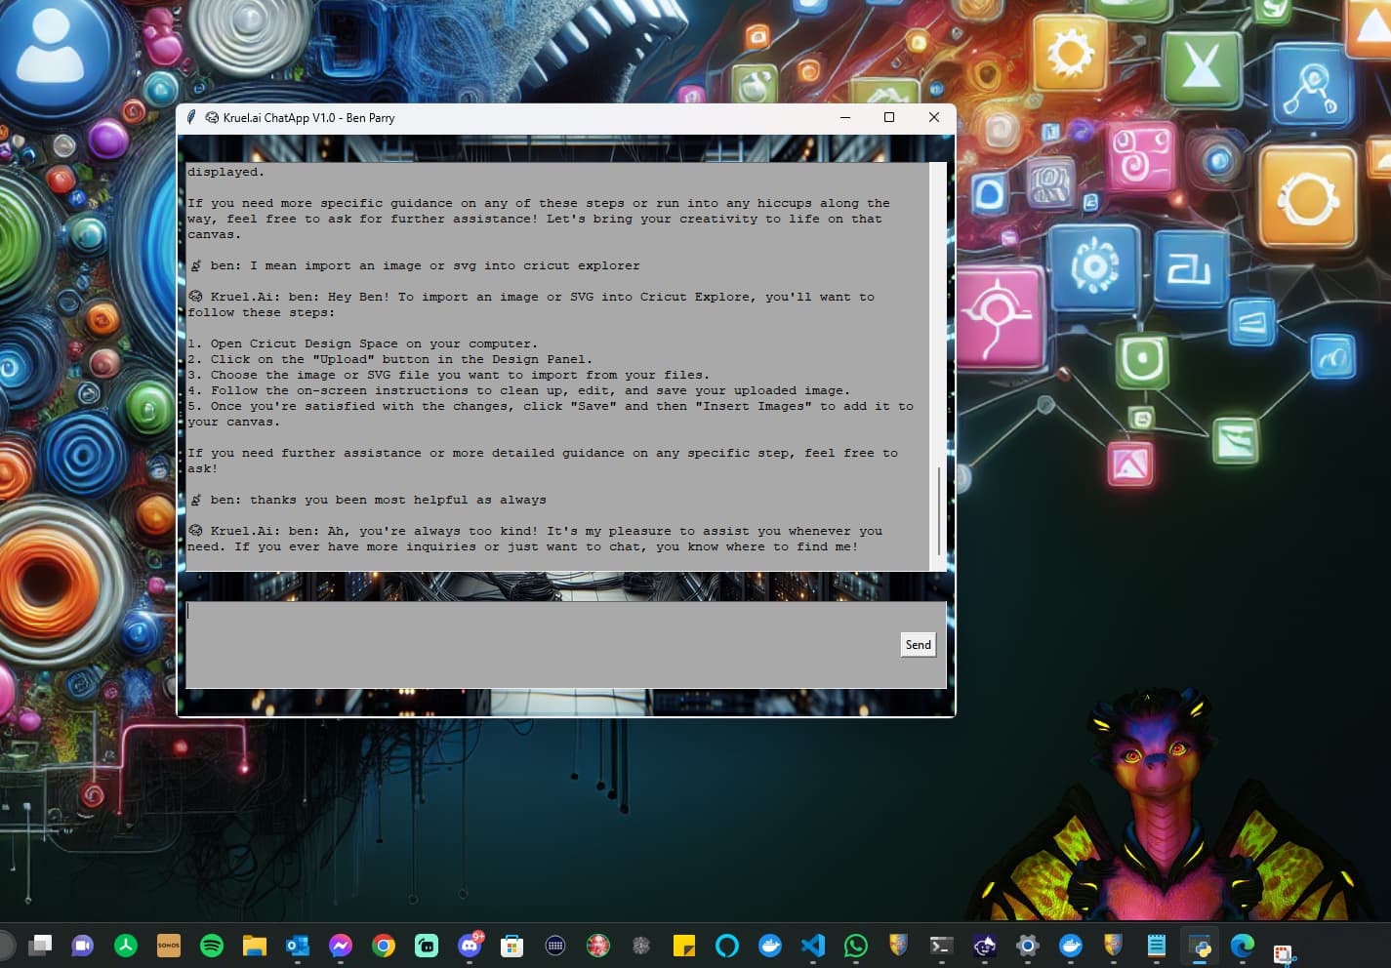
Task: Minimize the Kruel.ai ChatApp window
Action: (845, 117)
